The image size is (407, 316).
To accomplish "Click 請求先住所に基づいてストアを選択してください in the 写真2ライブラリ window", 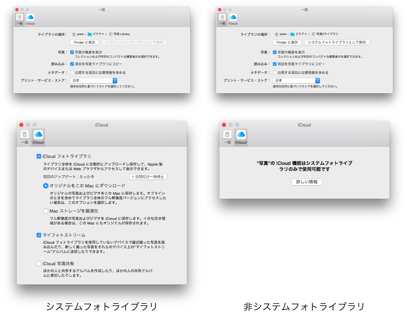I will (305, 86).
